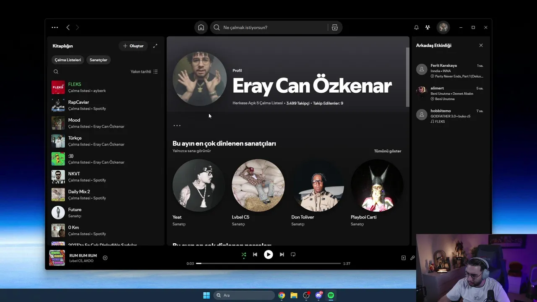
Task: Open File Explorer from the taskbar
Action: pyautogui.click(x=294, y=295)
